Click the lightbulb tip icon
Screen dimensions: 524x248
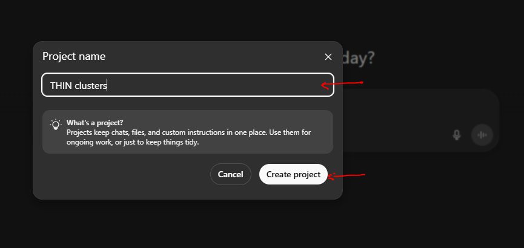pos(56,125)
